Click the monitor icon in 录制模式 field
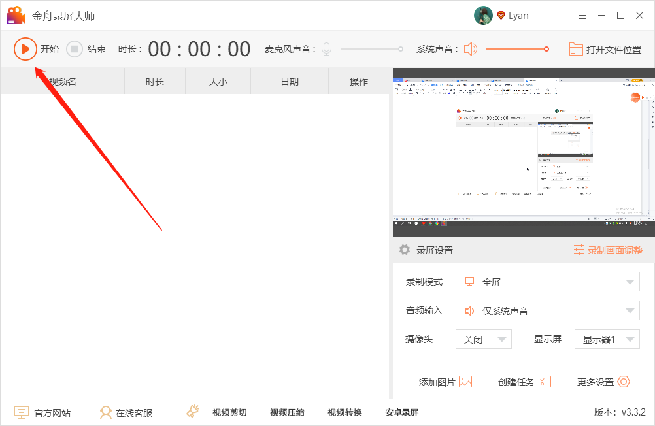Image resolution: width=655 pixels, height=426 pixels. (469, 282)
